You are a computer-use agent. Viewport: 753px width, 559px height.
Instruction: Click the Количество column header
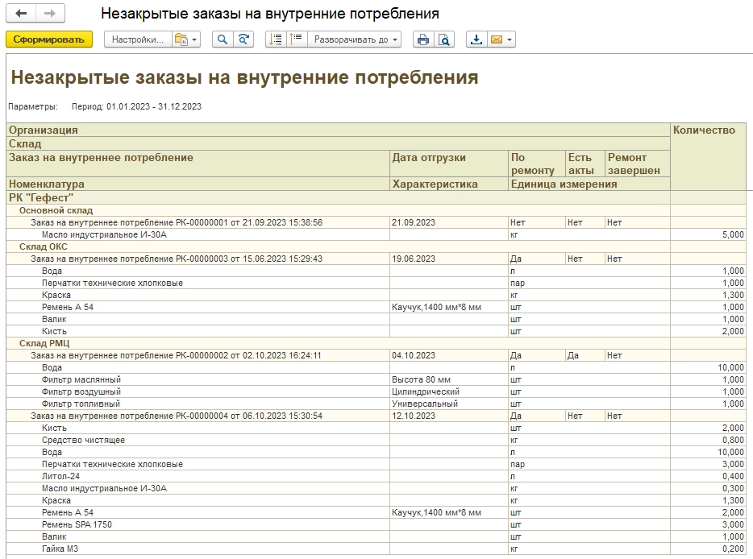[704, 130]
